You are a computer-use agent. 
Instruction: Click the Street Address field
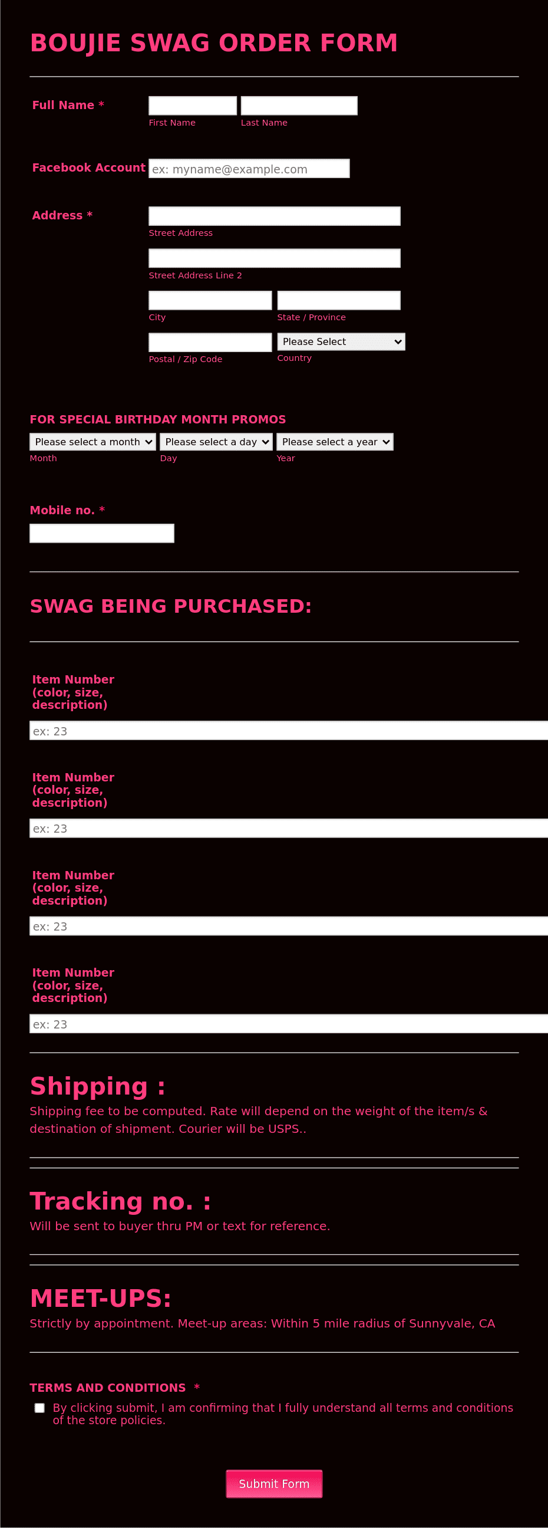[273, 215]
